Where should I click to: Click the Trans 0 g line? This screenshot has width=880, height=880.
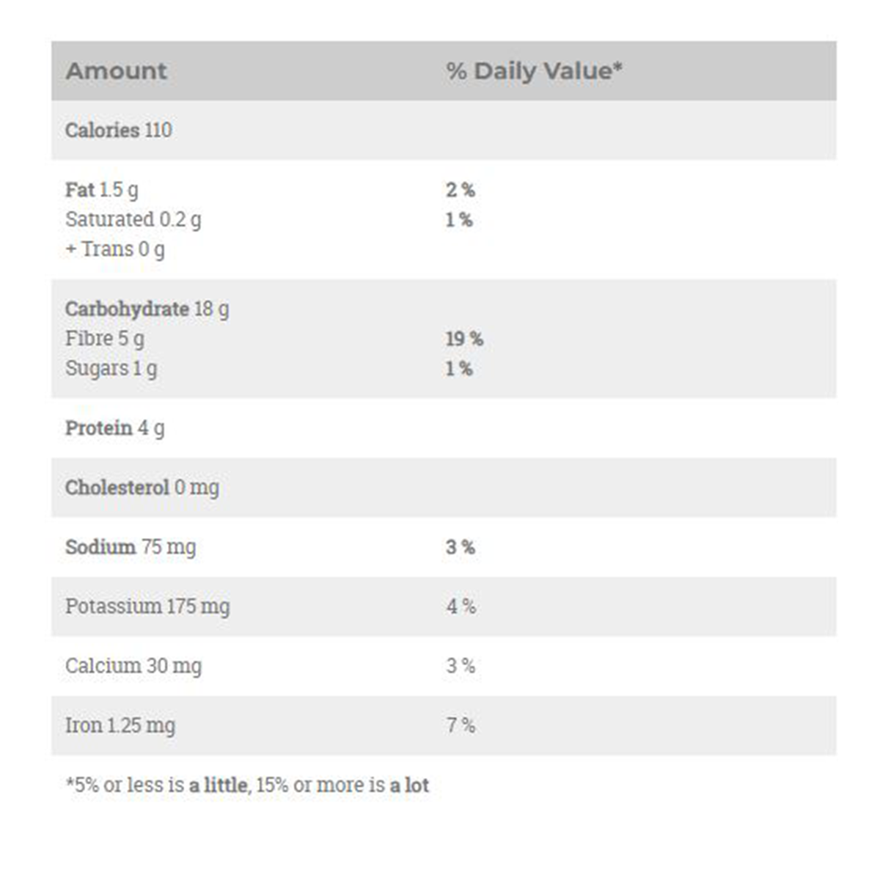click(x=115, y=249)
